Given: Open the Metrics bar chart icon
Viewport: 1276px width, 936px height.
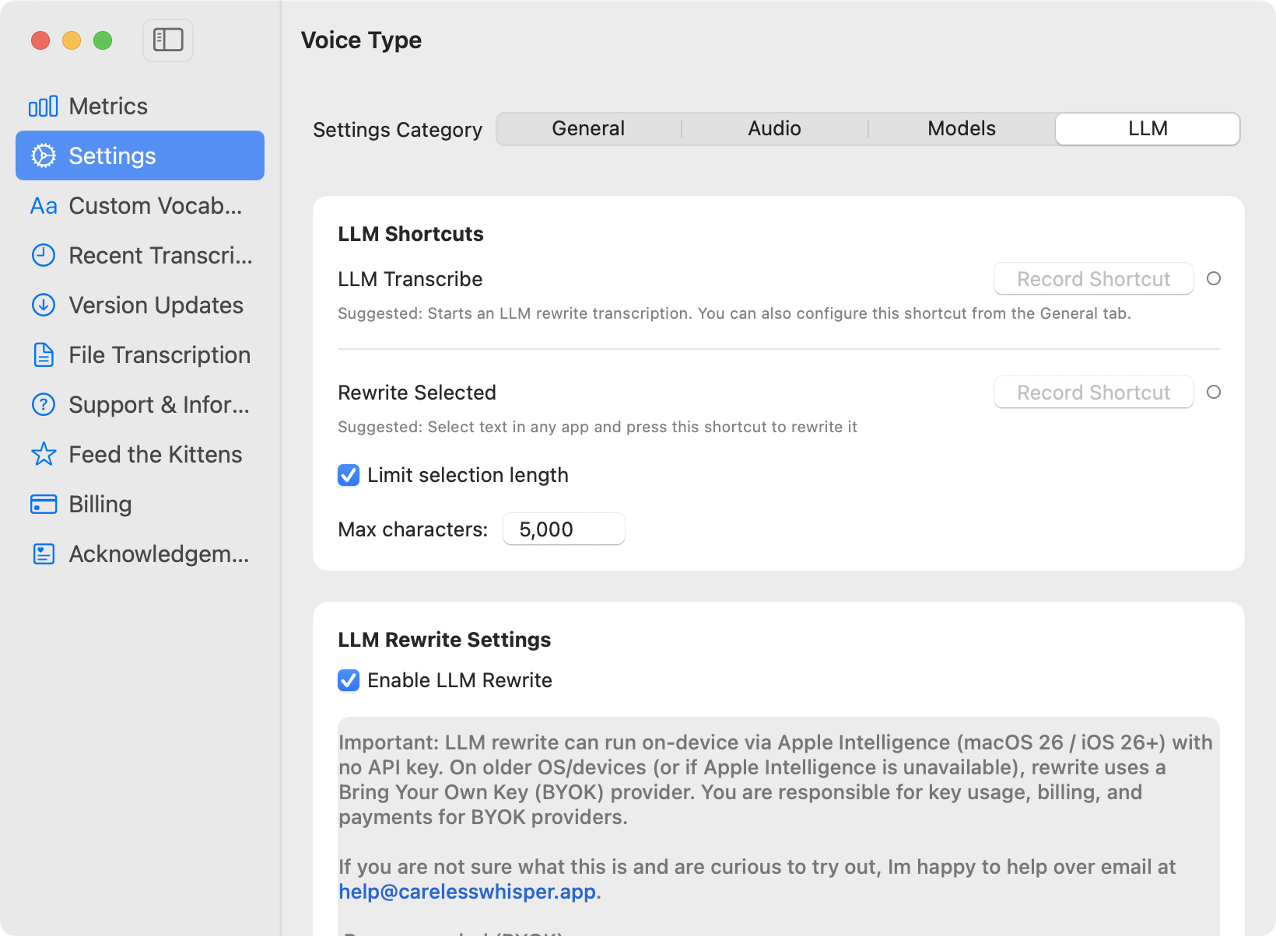Looking at the screenshot, I should pos(44,107).
